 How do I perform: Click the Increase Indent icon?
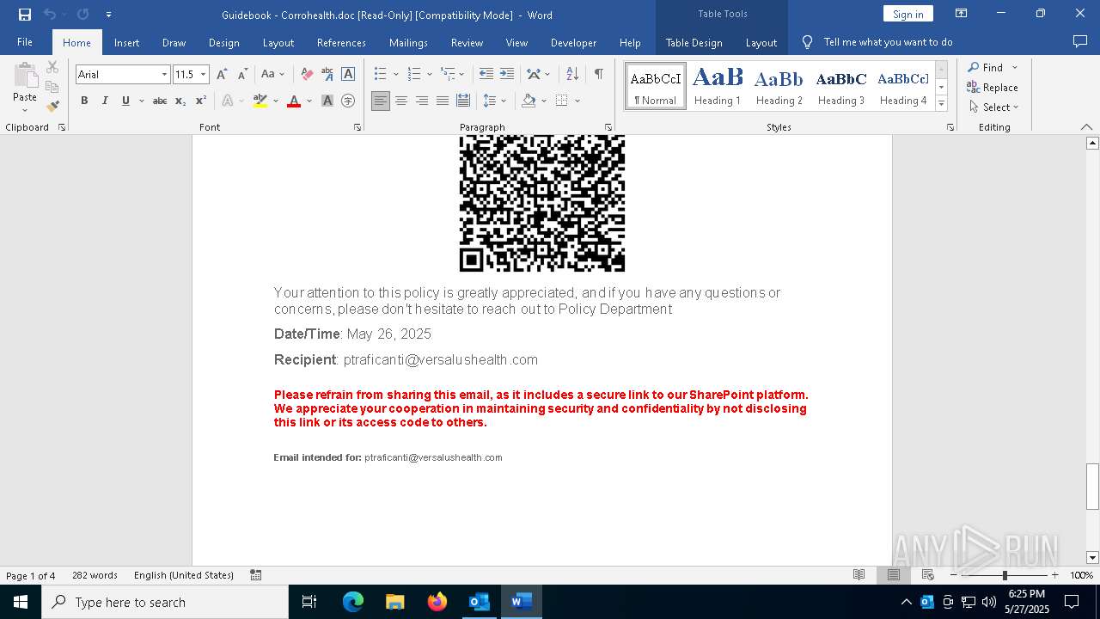507,74
